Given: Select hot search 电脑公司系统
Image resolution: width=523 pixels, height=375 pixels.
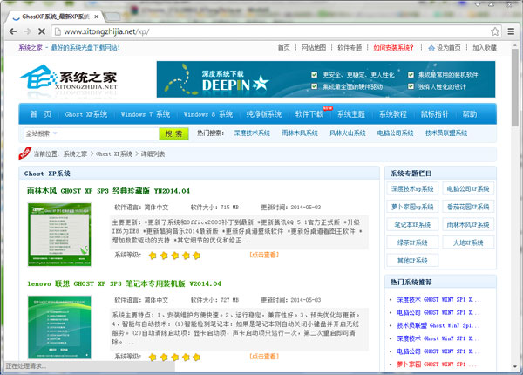Looking at the screenshot, I should pos(395,133).
